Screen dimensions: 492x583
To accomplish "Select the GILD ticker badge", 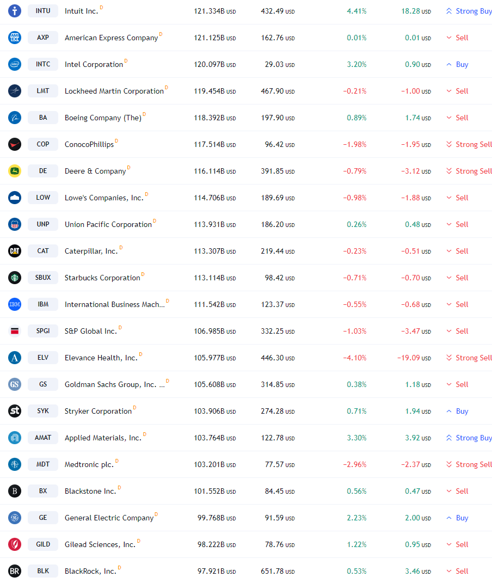I will tap(43, 544).
